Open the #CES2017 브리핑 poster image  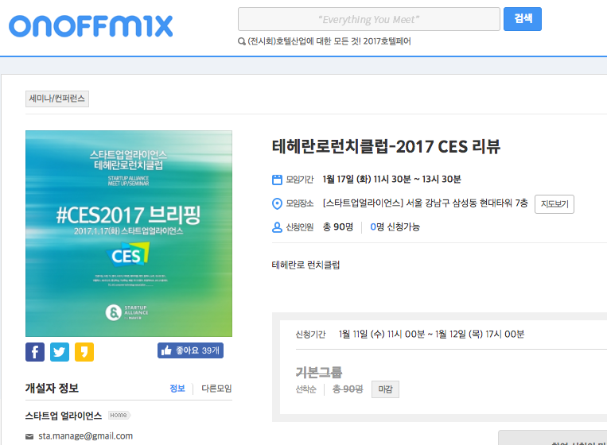(x=129, y=234)
